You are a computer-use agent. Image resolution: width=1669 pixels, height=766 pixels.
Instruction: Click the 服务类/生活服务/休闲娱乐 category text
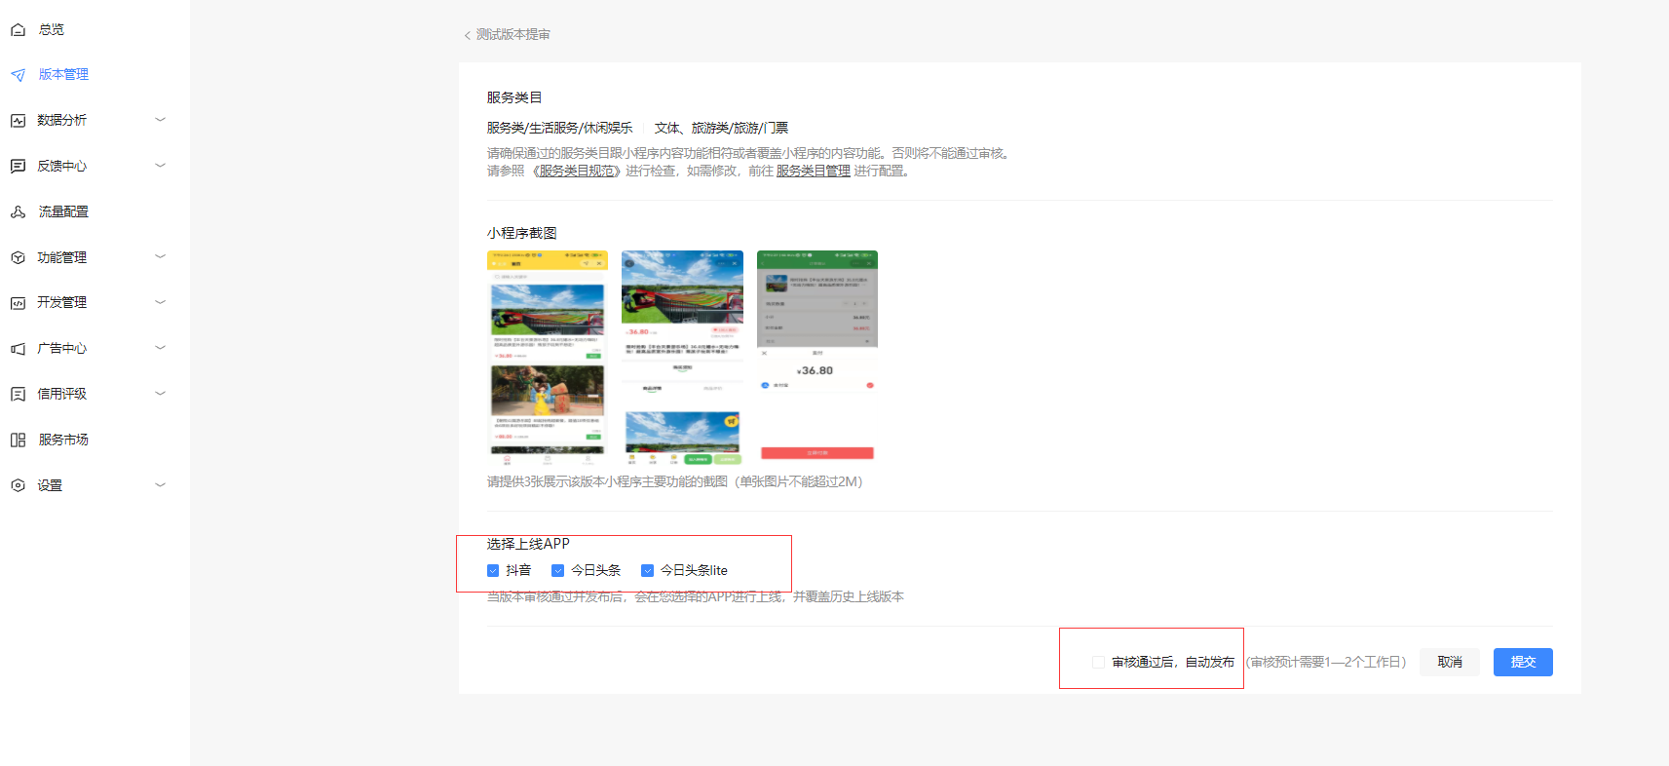[560, 129]
